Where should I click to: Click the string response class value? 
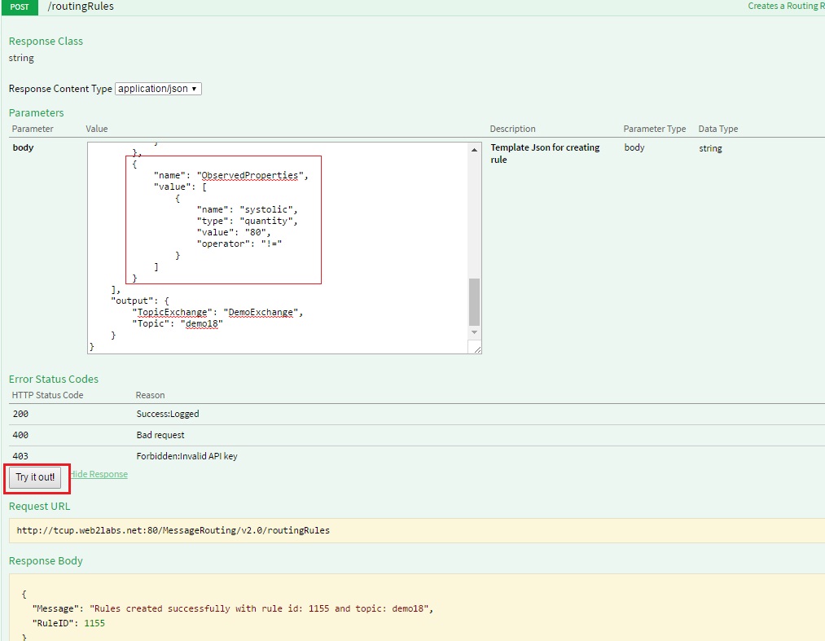click(21, 58)
